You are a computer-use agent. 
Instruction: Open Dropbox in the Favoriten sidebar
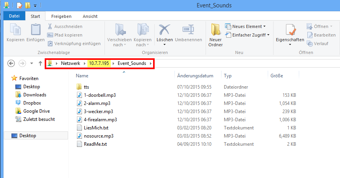click(x=32, y=103)
